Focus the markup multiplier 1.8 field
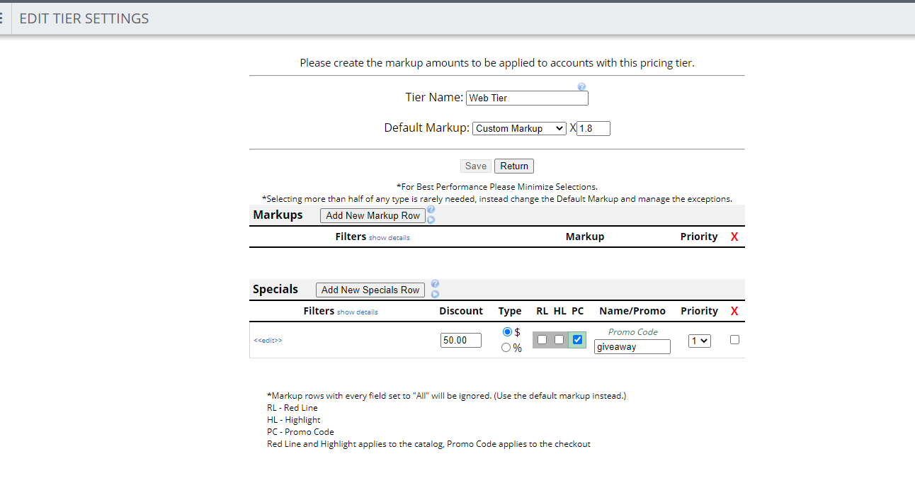The width and height of the screenshot is (915, 500). point(593,128)
